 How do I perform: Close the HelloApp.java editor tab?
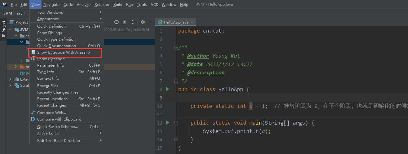pos(192,22)
